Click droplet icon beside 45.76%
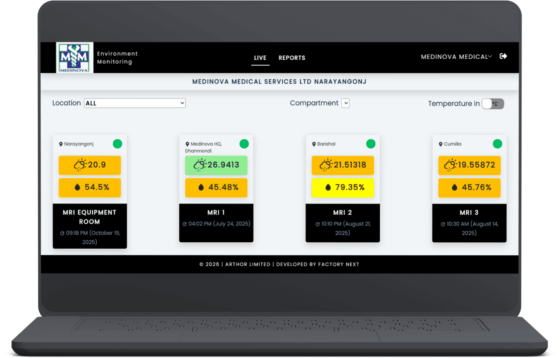This screenshot has height=358, width=560. 455,187
